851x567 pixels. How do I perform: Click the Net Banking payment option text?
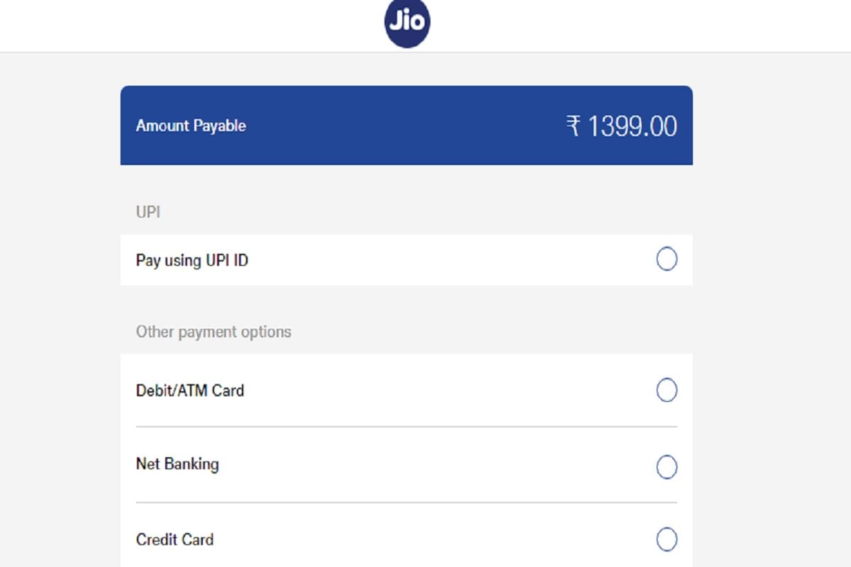pos(177,464)
